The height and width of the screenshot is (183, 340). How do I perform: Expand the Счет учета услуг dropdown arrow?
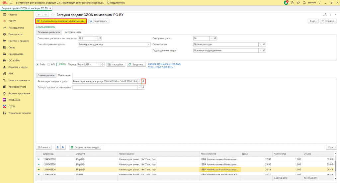[211, 39]
